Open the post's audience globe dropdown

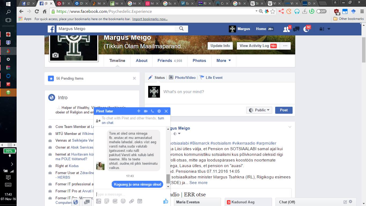tap(177, 134)
